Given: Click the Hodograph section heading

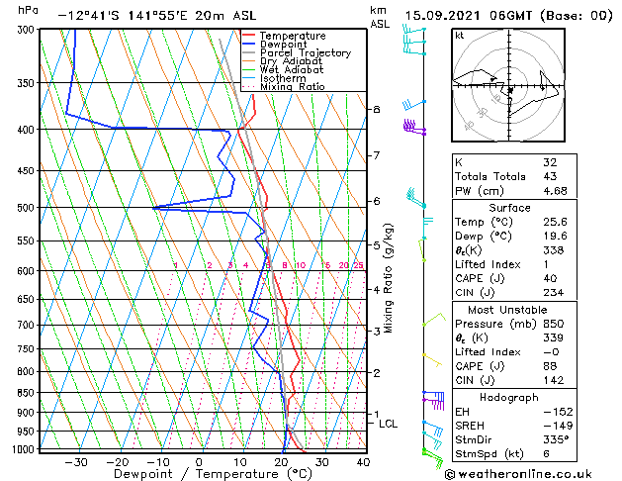Looking at the screenshot, I should coord(509,398).
